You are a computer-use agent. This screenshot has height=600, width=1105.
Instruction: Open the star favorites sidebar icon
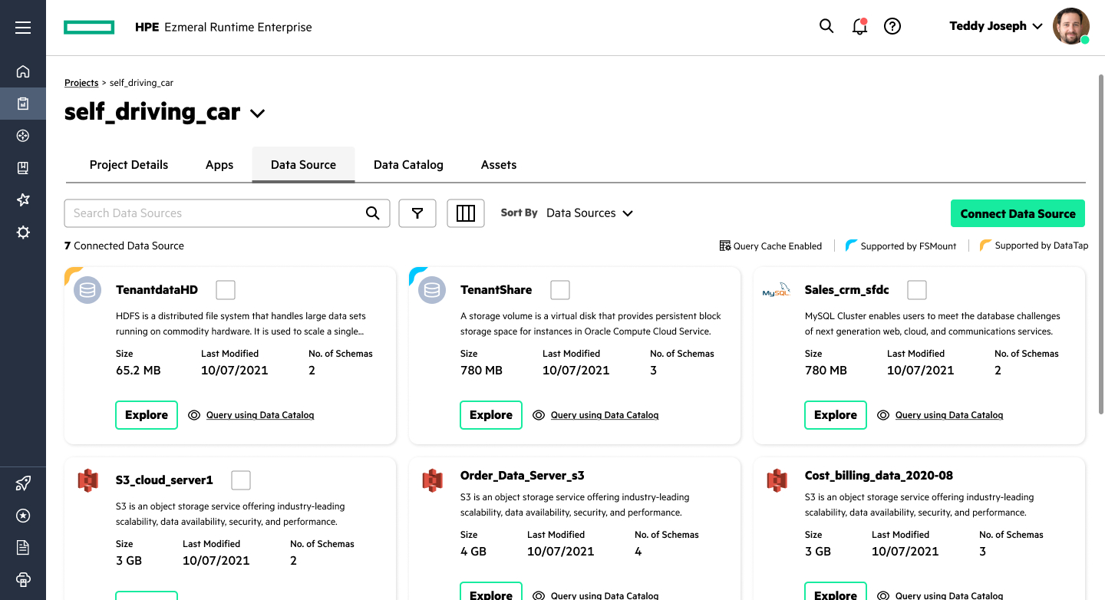pos(23,199)
